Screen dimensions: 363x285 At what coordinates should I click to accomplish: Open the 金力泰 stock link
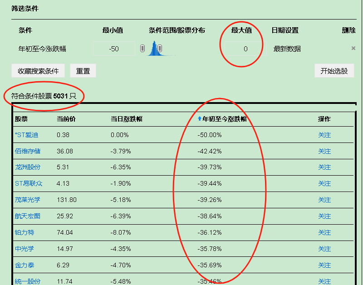[25, 265]
